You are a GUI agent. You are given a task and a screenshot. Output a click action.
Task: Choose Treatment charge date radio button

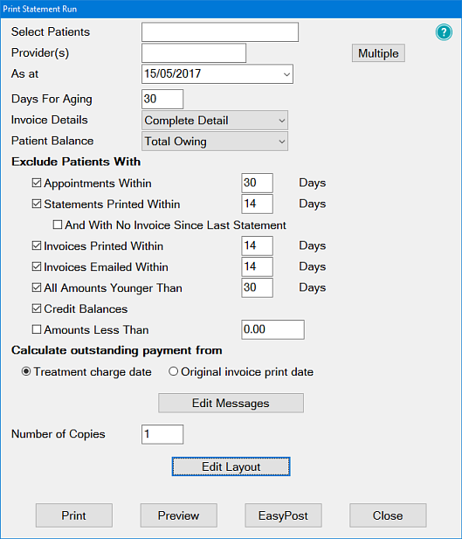pyautogui.click(x=26, y=371)
